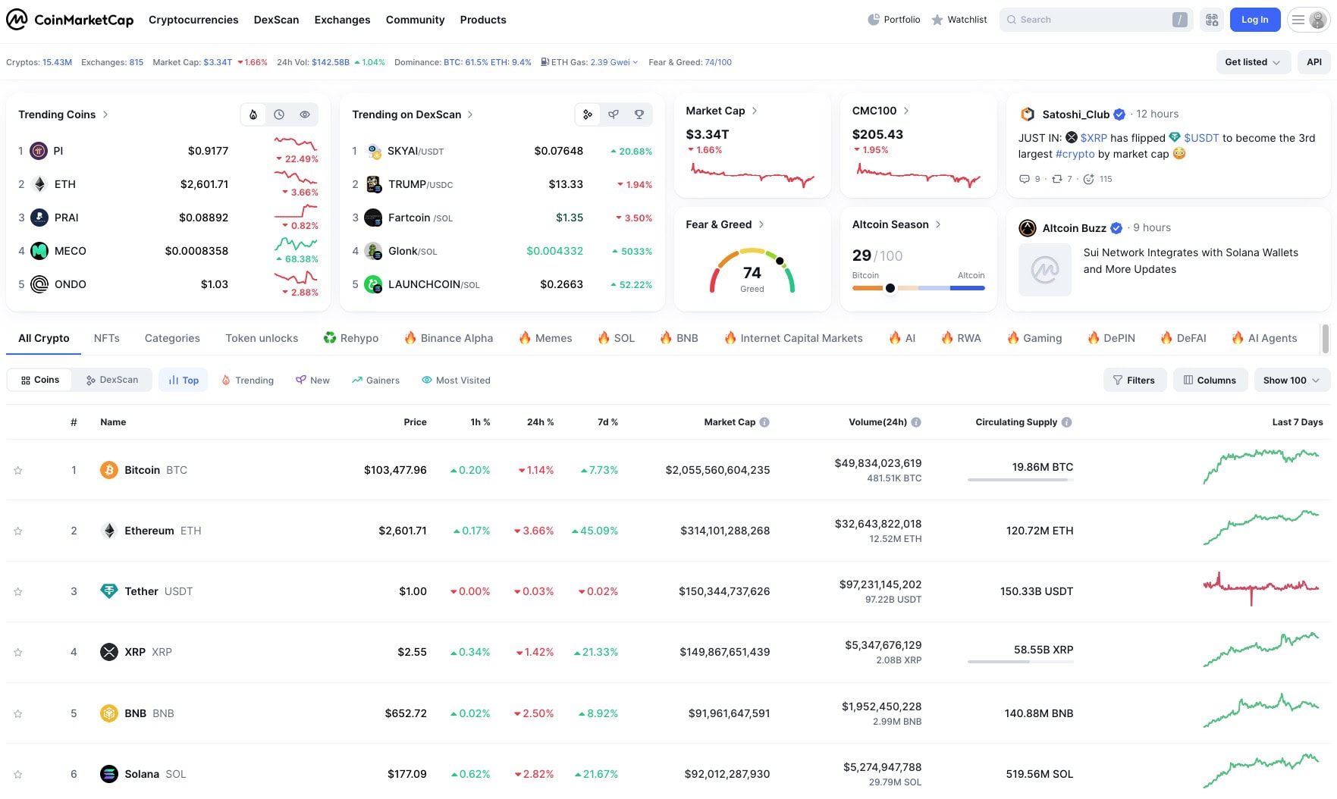Click the Volume(24h) info icon

(916, 422)
